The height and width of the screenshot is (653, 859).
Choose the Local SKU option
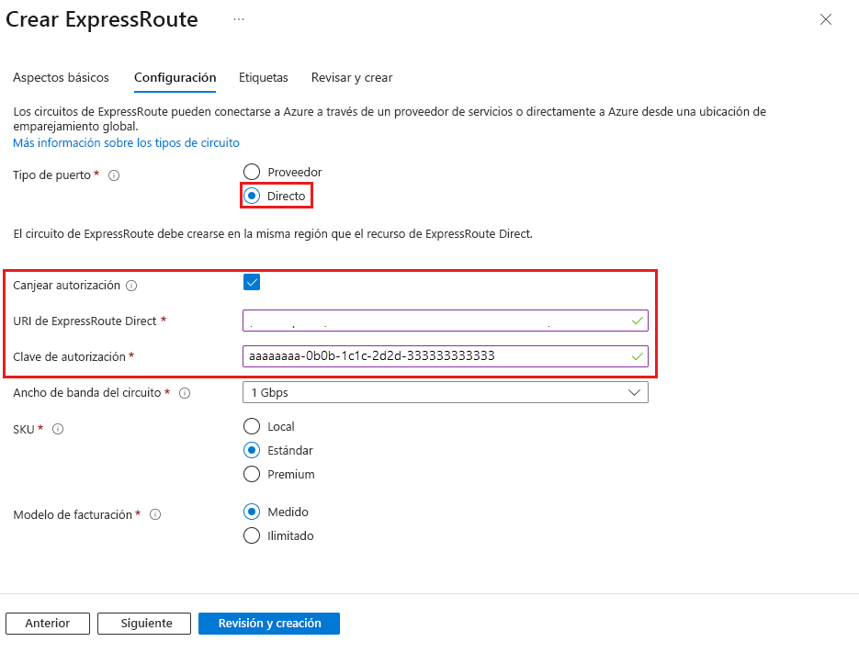tap(252, 426)
